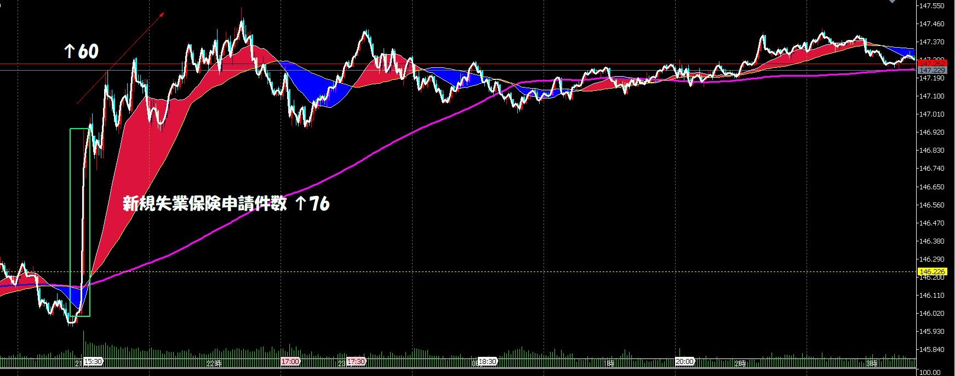Click the 146.920 price scale label
The width and height of the screenshot is (955, 376).
coord(932,132)
